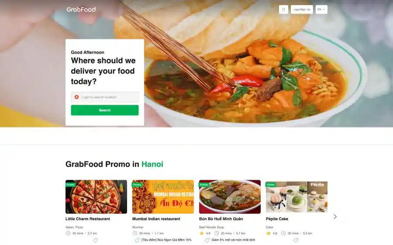Click promo tag icon under Mumbai Indian restaurant
Viewport: 393px width, 245px height.
[137, 240]
